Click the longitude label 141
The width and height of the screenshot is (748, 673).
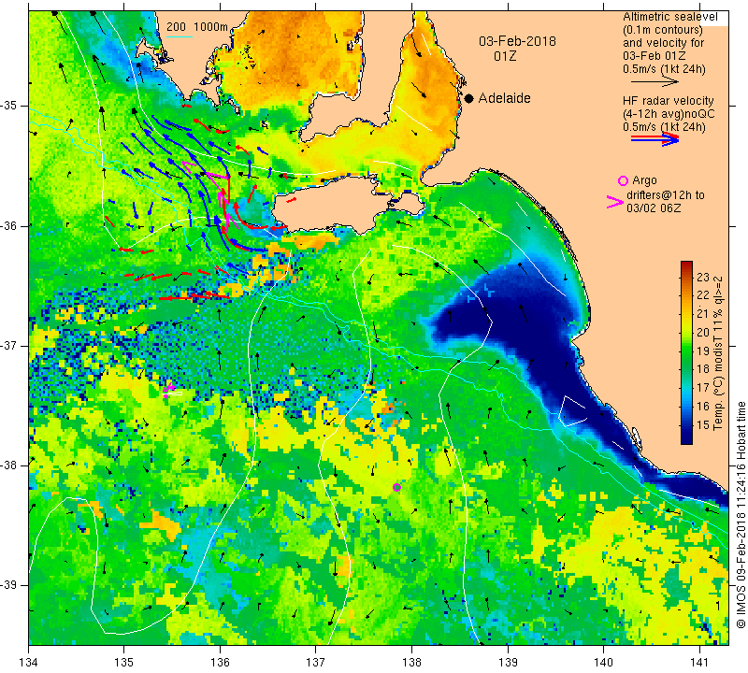699,662
